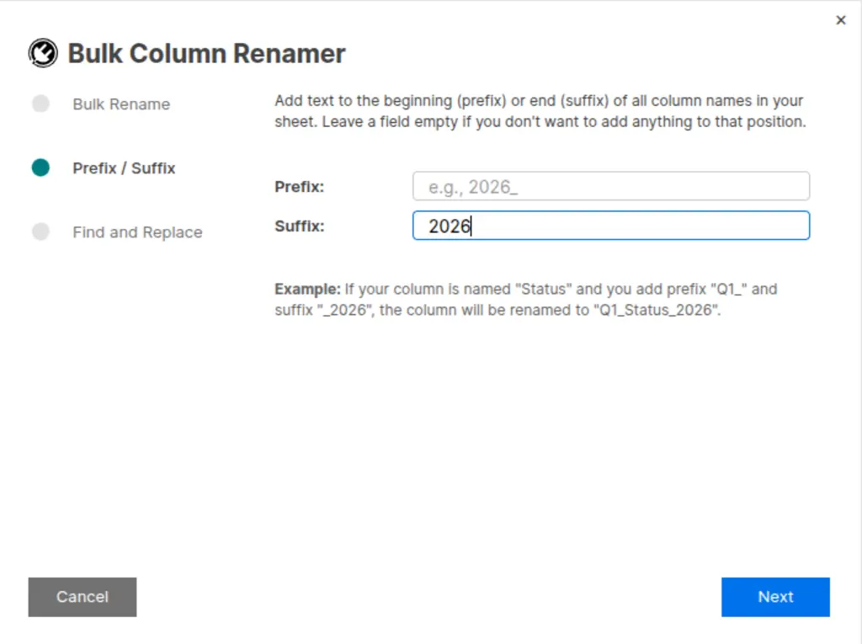Click into the Suffix field containing 2026

click(x=611, y=226)
